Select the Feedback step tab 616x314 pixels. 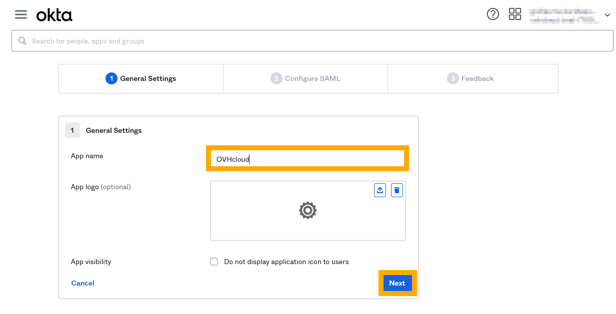click(472, 78)
